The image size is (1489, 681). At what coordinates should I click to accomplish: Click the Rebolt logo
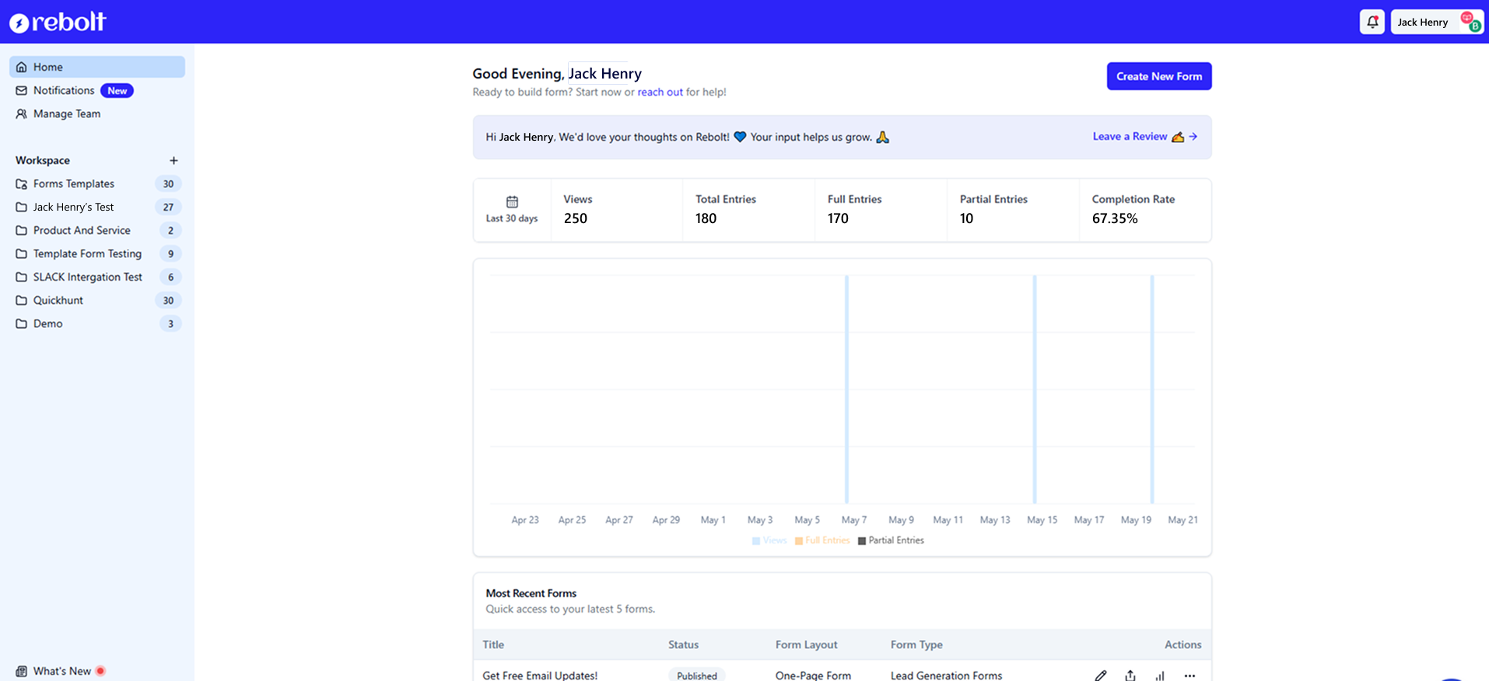58,22
